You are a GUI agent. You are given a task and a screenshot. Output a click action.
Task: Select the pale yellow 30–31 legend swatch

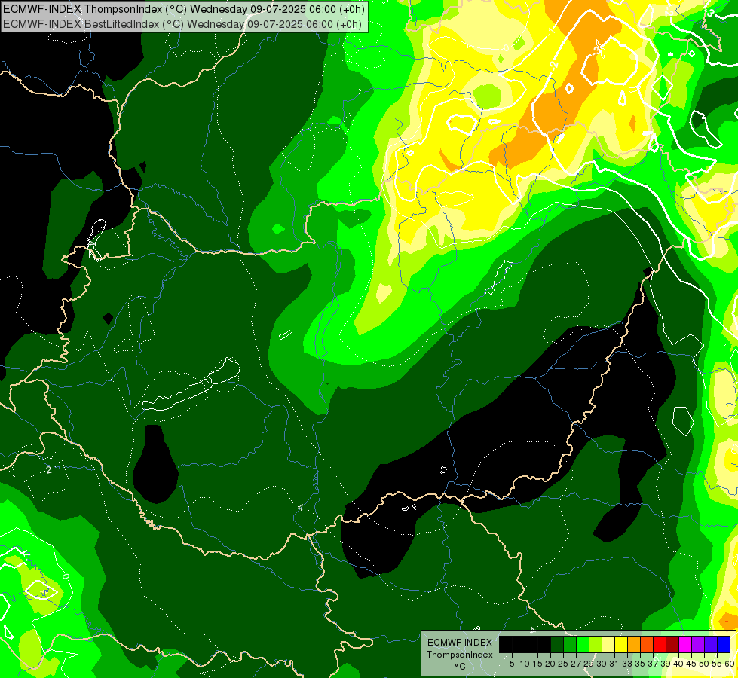point(608,644)
